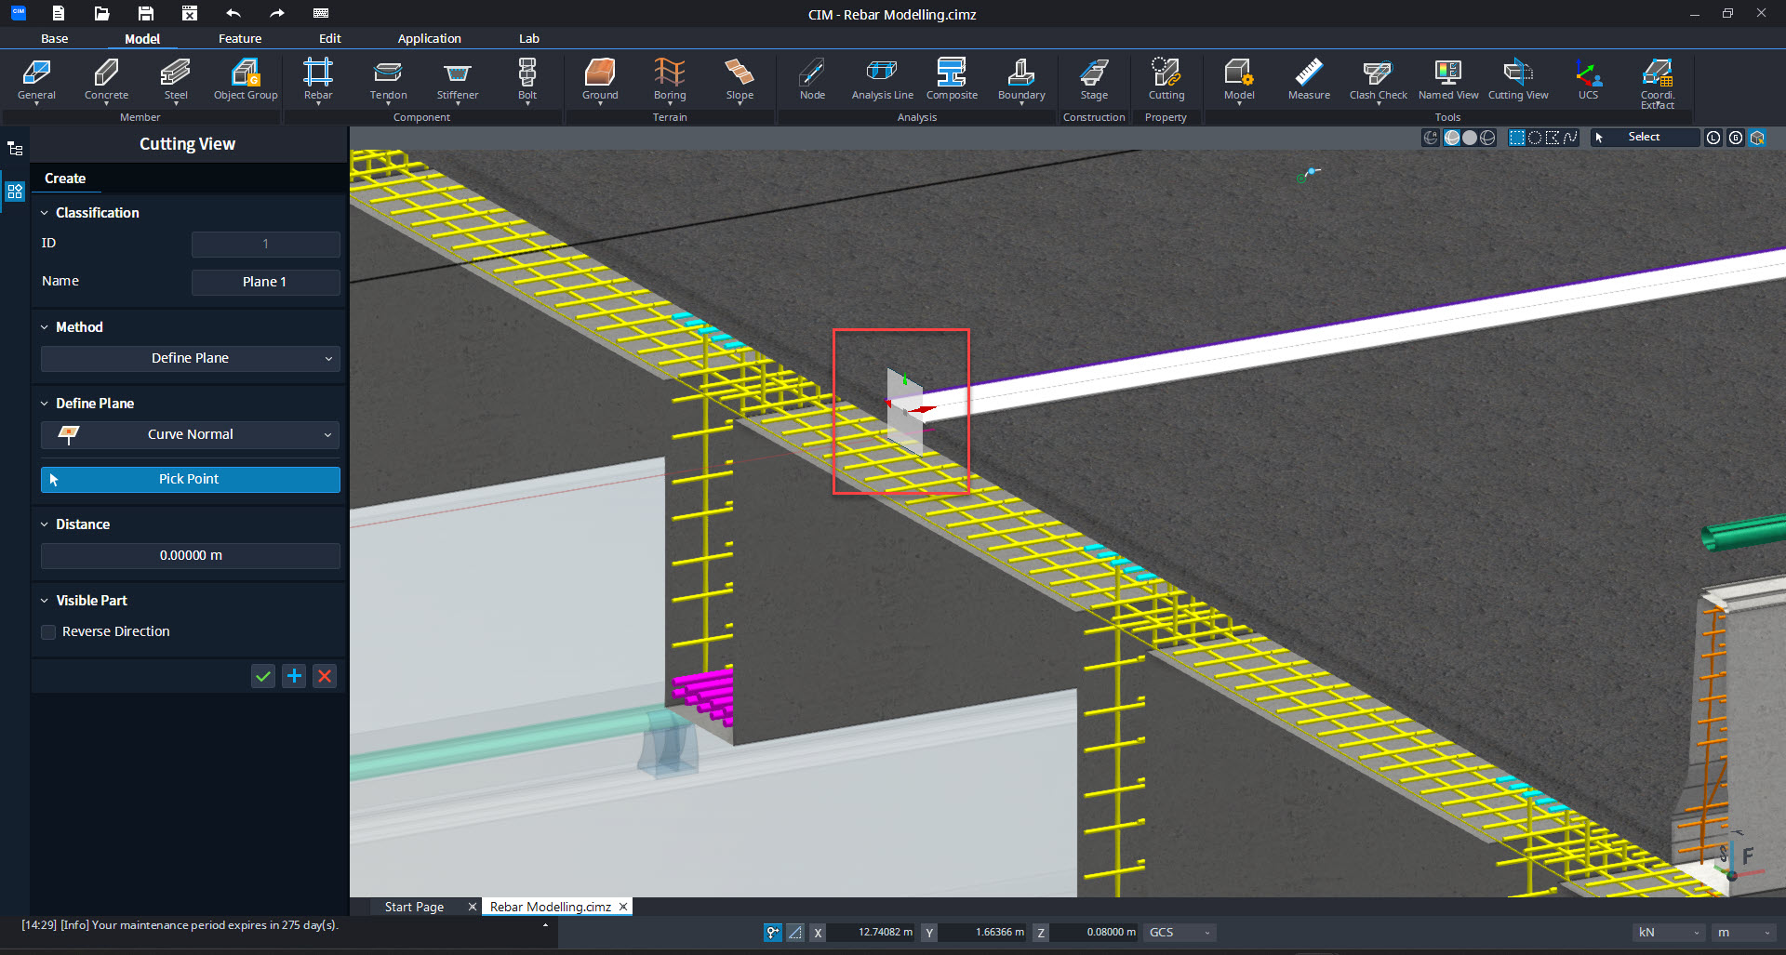
Task: Open the Curve Normal dropdown
Action: (190, 434)
